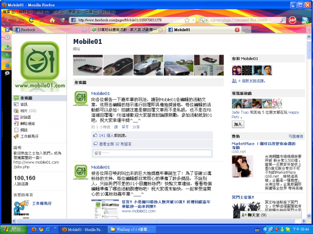Launch Internet Explorer from quick launch bar
Image resolution: width=313 pixels, height=234 pixels.
(x=48, y=229)
